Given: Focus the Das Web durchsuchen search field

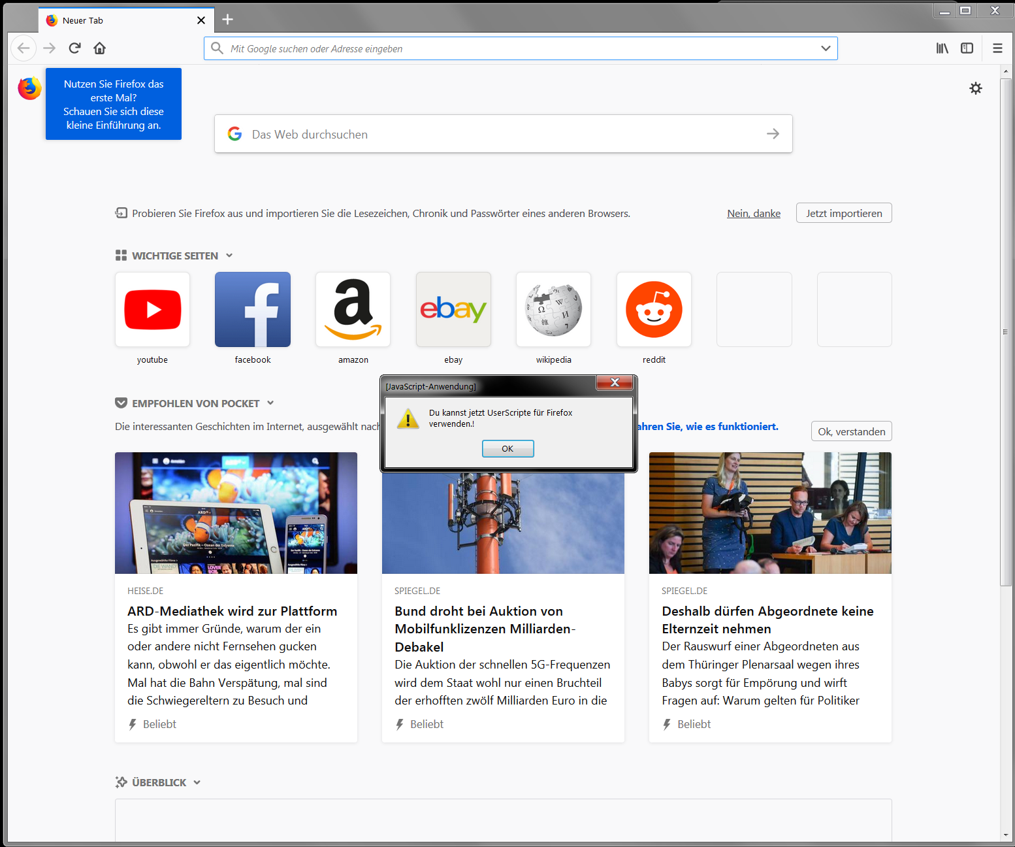Looking at the screenshot, I should 504,134.
